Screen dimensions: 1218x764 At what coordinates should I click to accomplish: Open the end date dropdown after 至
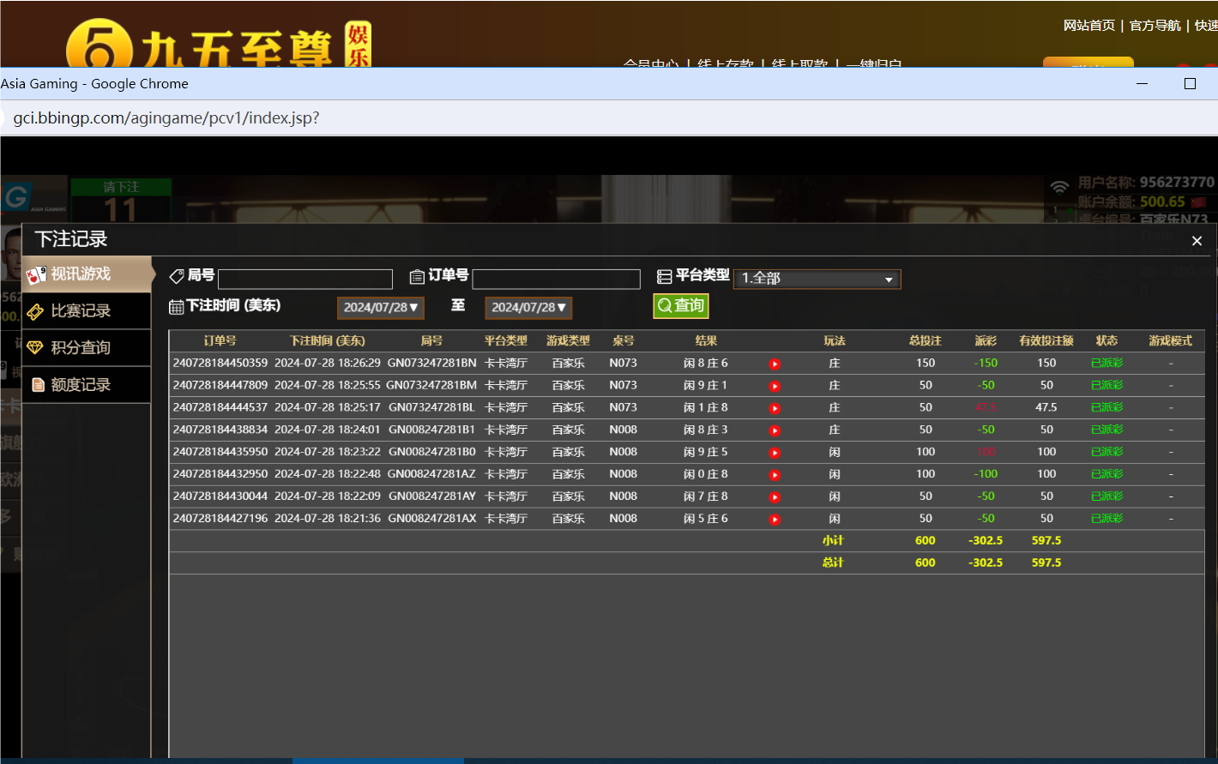coord(528,307)
